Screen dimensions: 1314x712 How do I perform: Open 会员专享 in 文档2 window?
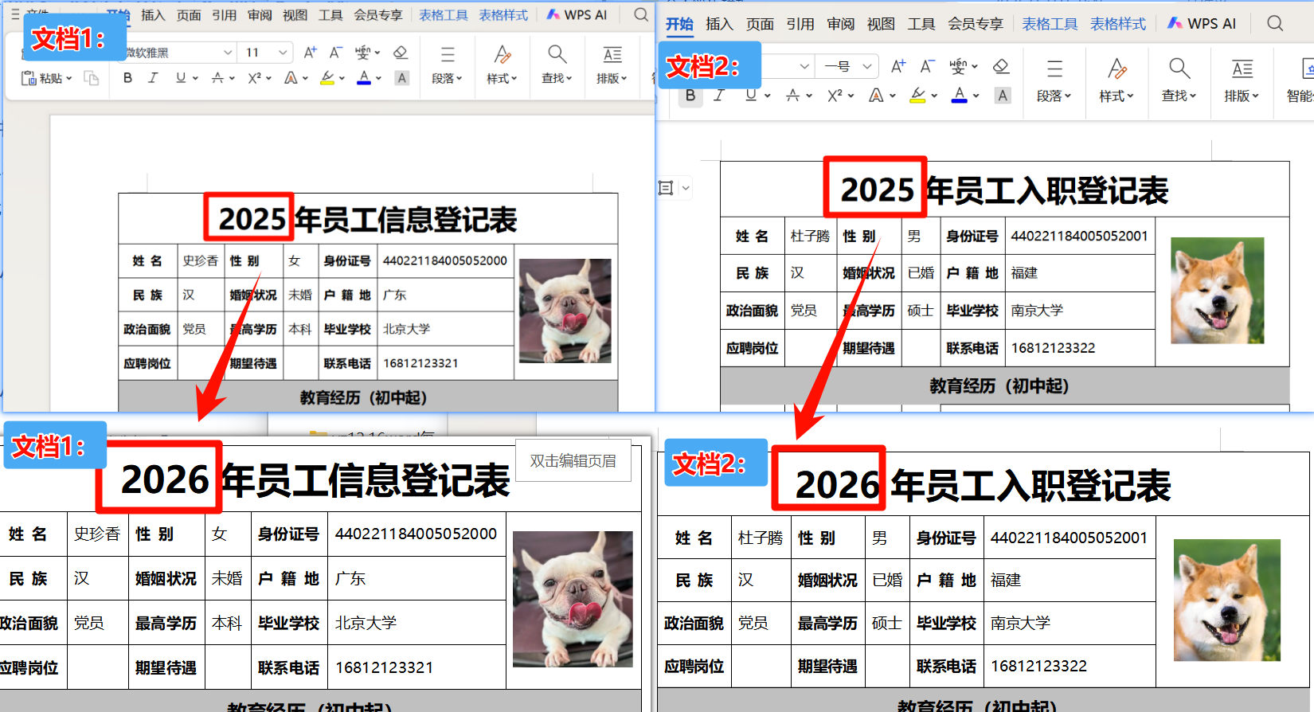coord(976,24)
